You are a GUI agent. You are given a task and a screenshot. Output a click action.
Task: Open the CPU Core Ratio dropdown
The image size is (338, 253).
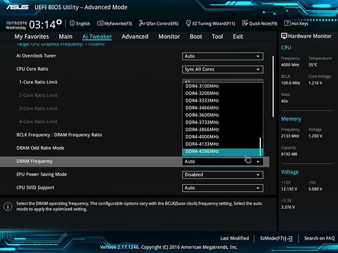click(x=223, y=69)
